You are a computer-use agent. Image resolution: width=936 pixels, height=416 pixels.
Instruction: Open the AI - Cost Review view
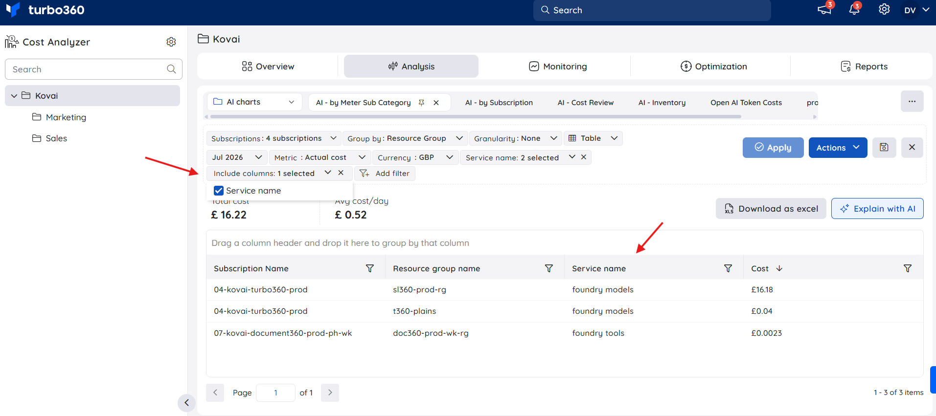click(586, 103)
